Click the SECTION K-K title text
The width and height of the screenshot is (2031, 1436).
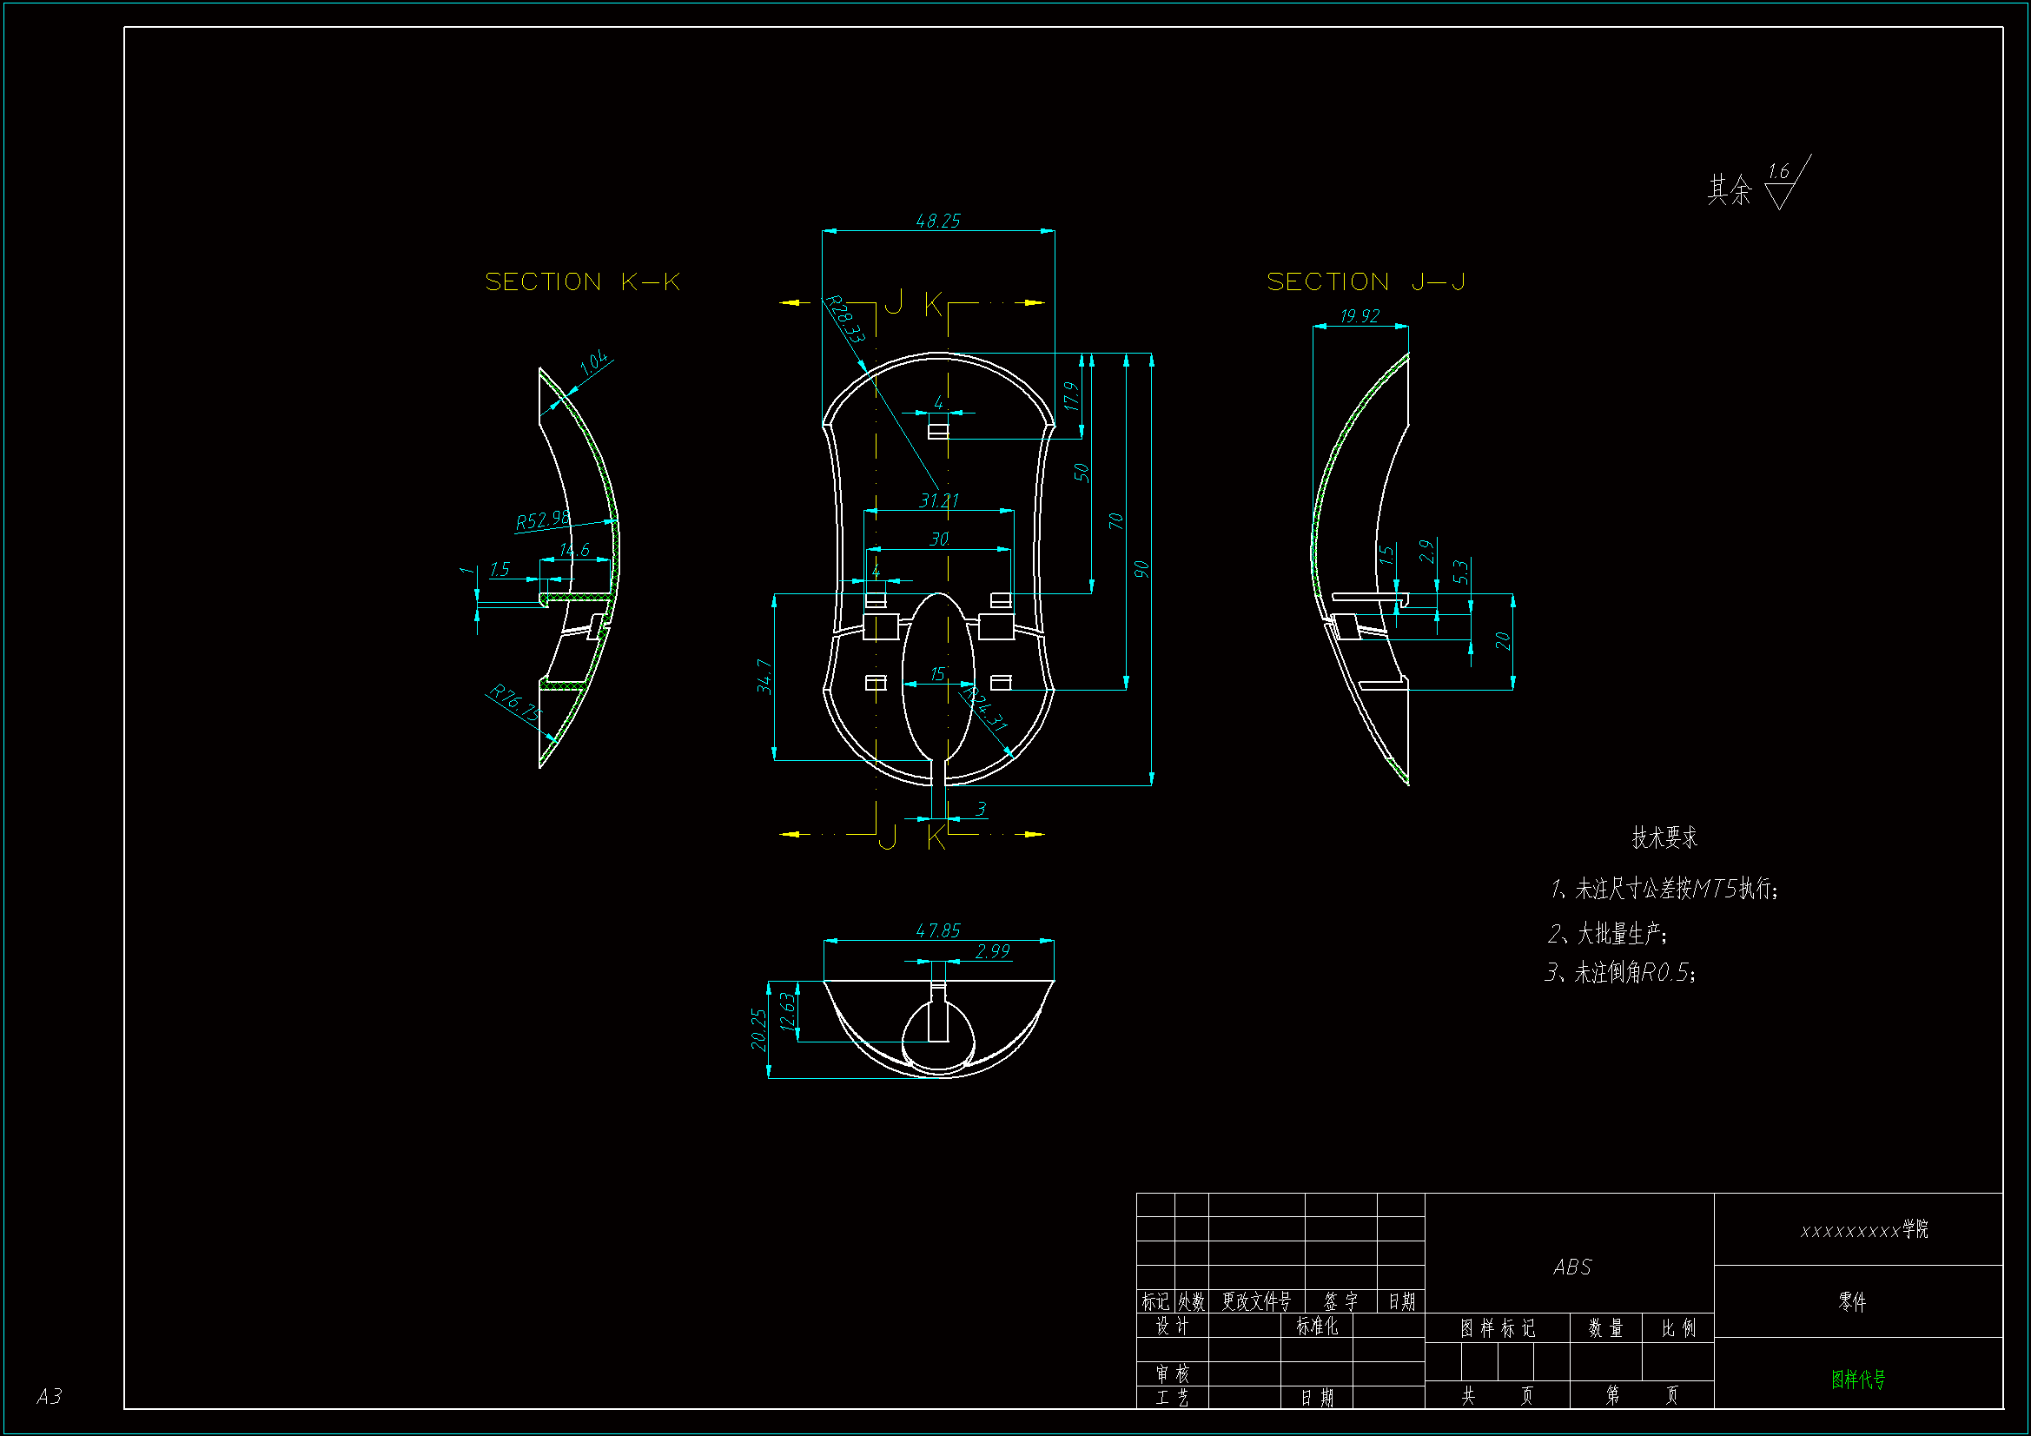tap(582, 282)
